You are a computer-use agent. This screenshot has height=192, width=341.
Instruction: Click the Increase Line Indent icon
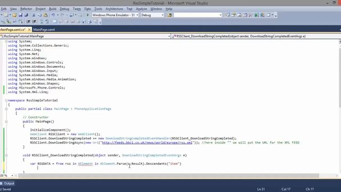[x=34, y=21]
